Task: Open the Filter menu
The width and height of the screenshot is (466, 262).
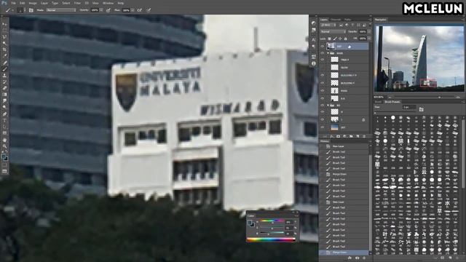Action: [77, 3]
